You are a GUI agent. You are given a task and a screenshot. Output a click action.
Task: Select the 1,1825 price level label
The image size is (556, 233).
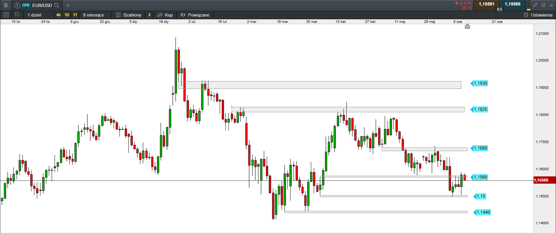[x=480, y=110]
